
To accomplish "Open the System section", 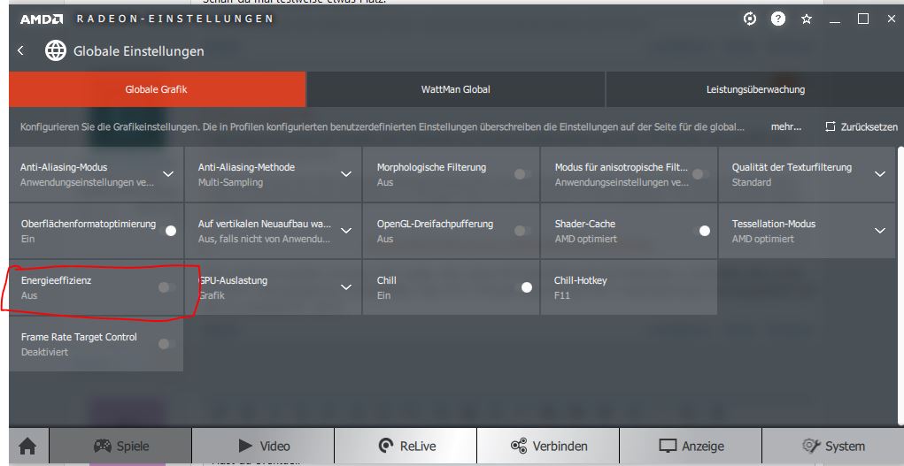I will 833,446.
